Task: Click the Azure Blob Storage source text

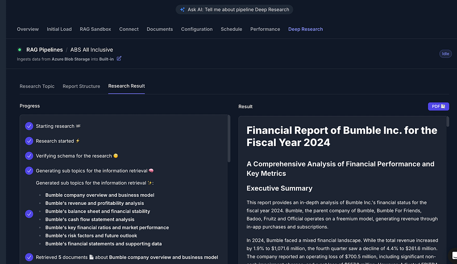Action: pos(71,59)
